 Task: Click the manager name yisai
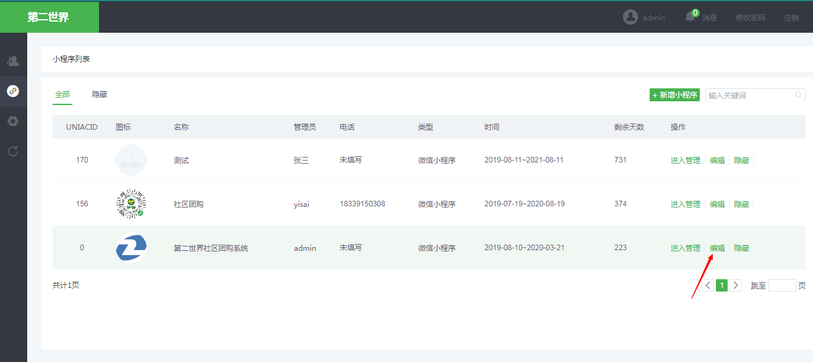[x=301, y=204]
